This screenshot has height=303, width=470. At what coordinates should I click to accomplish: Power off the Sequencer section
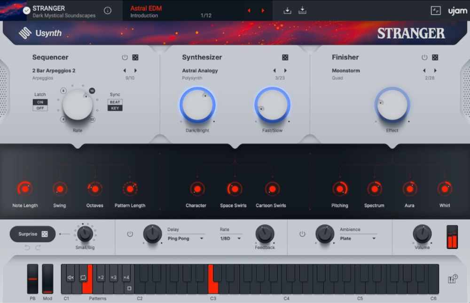tap(124, 57)
